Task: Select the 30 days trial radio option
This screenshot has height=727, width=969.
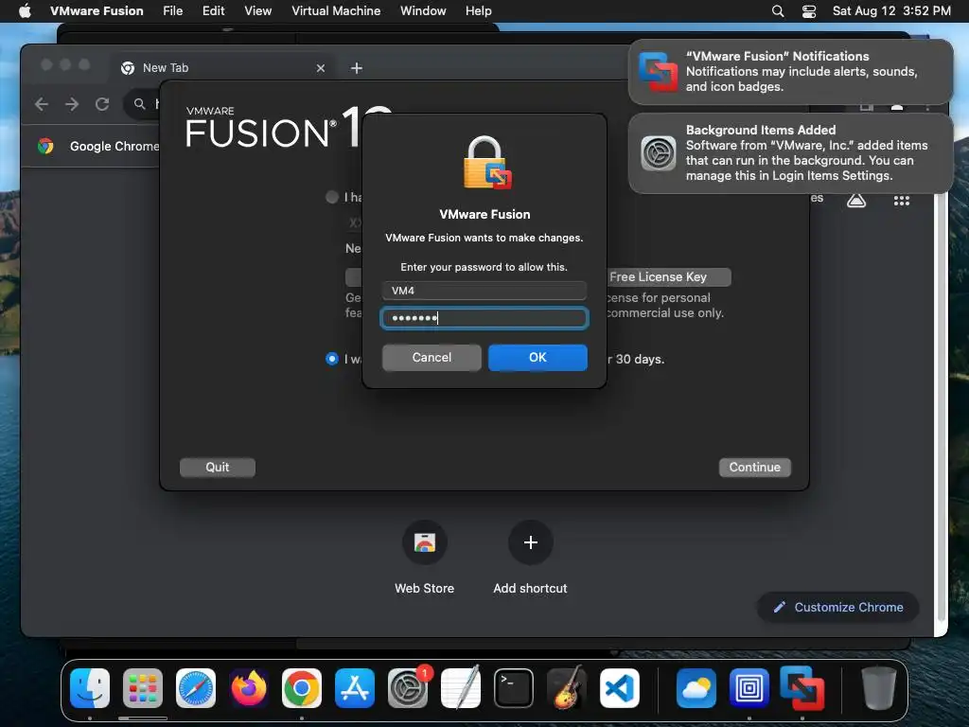Action: tap(332, 359)
